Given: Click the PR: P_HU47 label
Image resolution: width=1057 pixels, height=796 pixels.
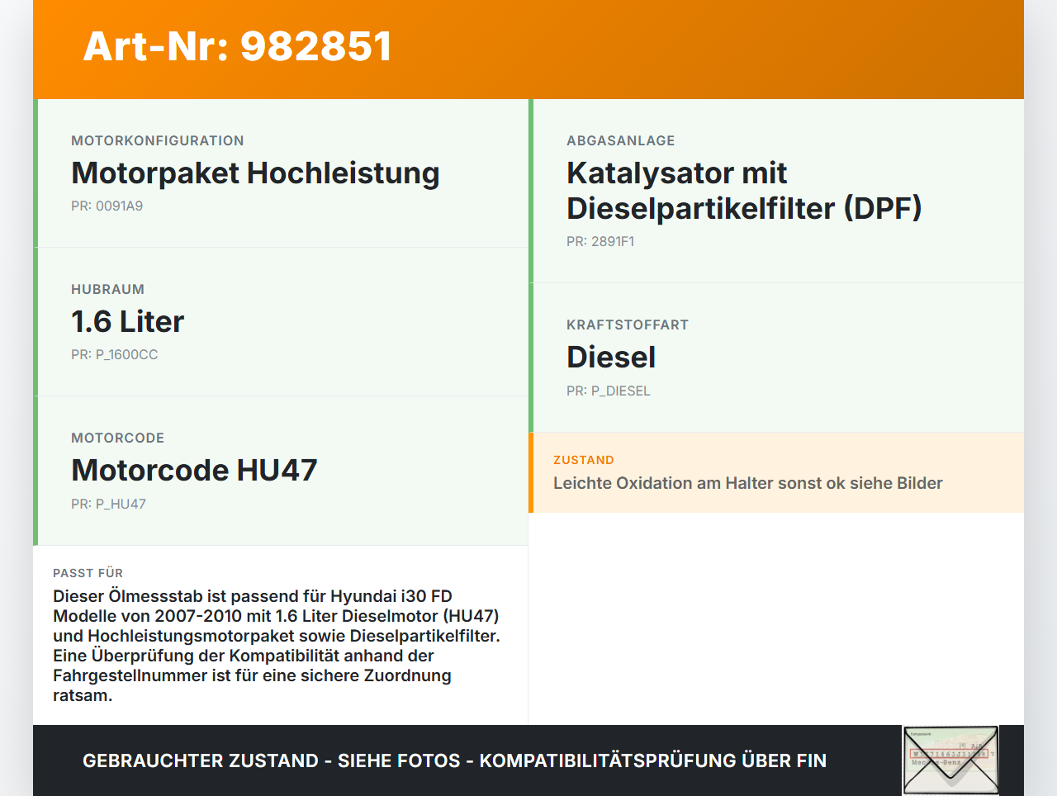Looking at the screenshot, I should pyautogui.click(x=109, y=503).
